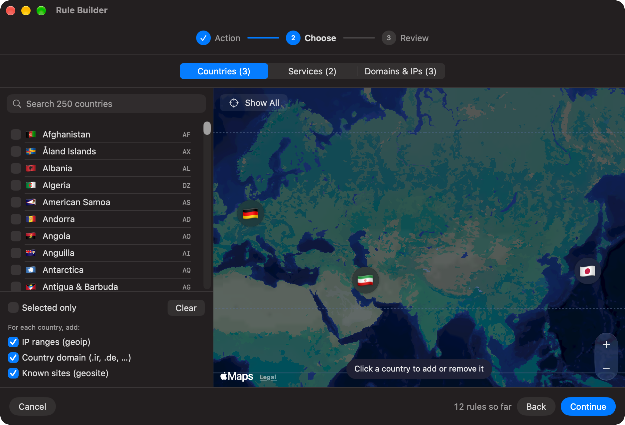Click the Algeria flag icon
The height and width of the screenshot is (425, 625).
31,185
